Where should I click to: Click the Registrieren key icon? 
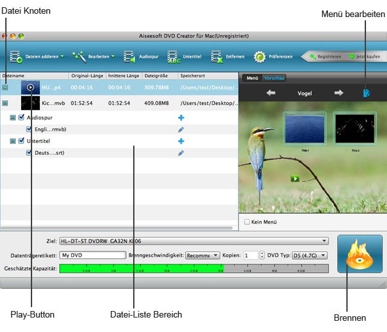tap(313, 56)
